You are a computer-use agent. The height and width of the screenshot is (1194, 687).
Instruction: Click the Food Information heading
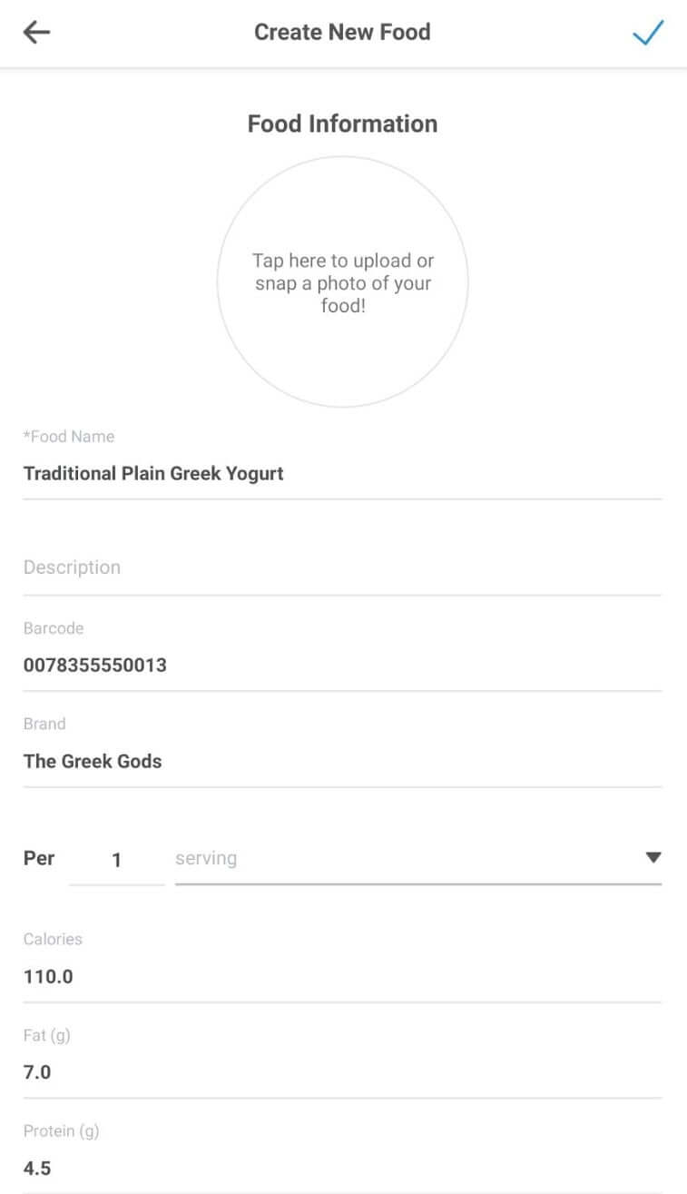click(342, 123)
